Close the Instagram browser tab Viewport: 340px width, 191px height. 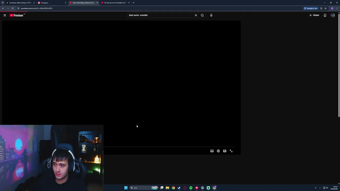tap(66, 3)
